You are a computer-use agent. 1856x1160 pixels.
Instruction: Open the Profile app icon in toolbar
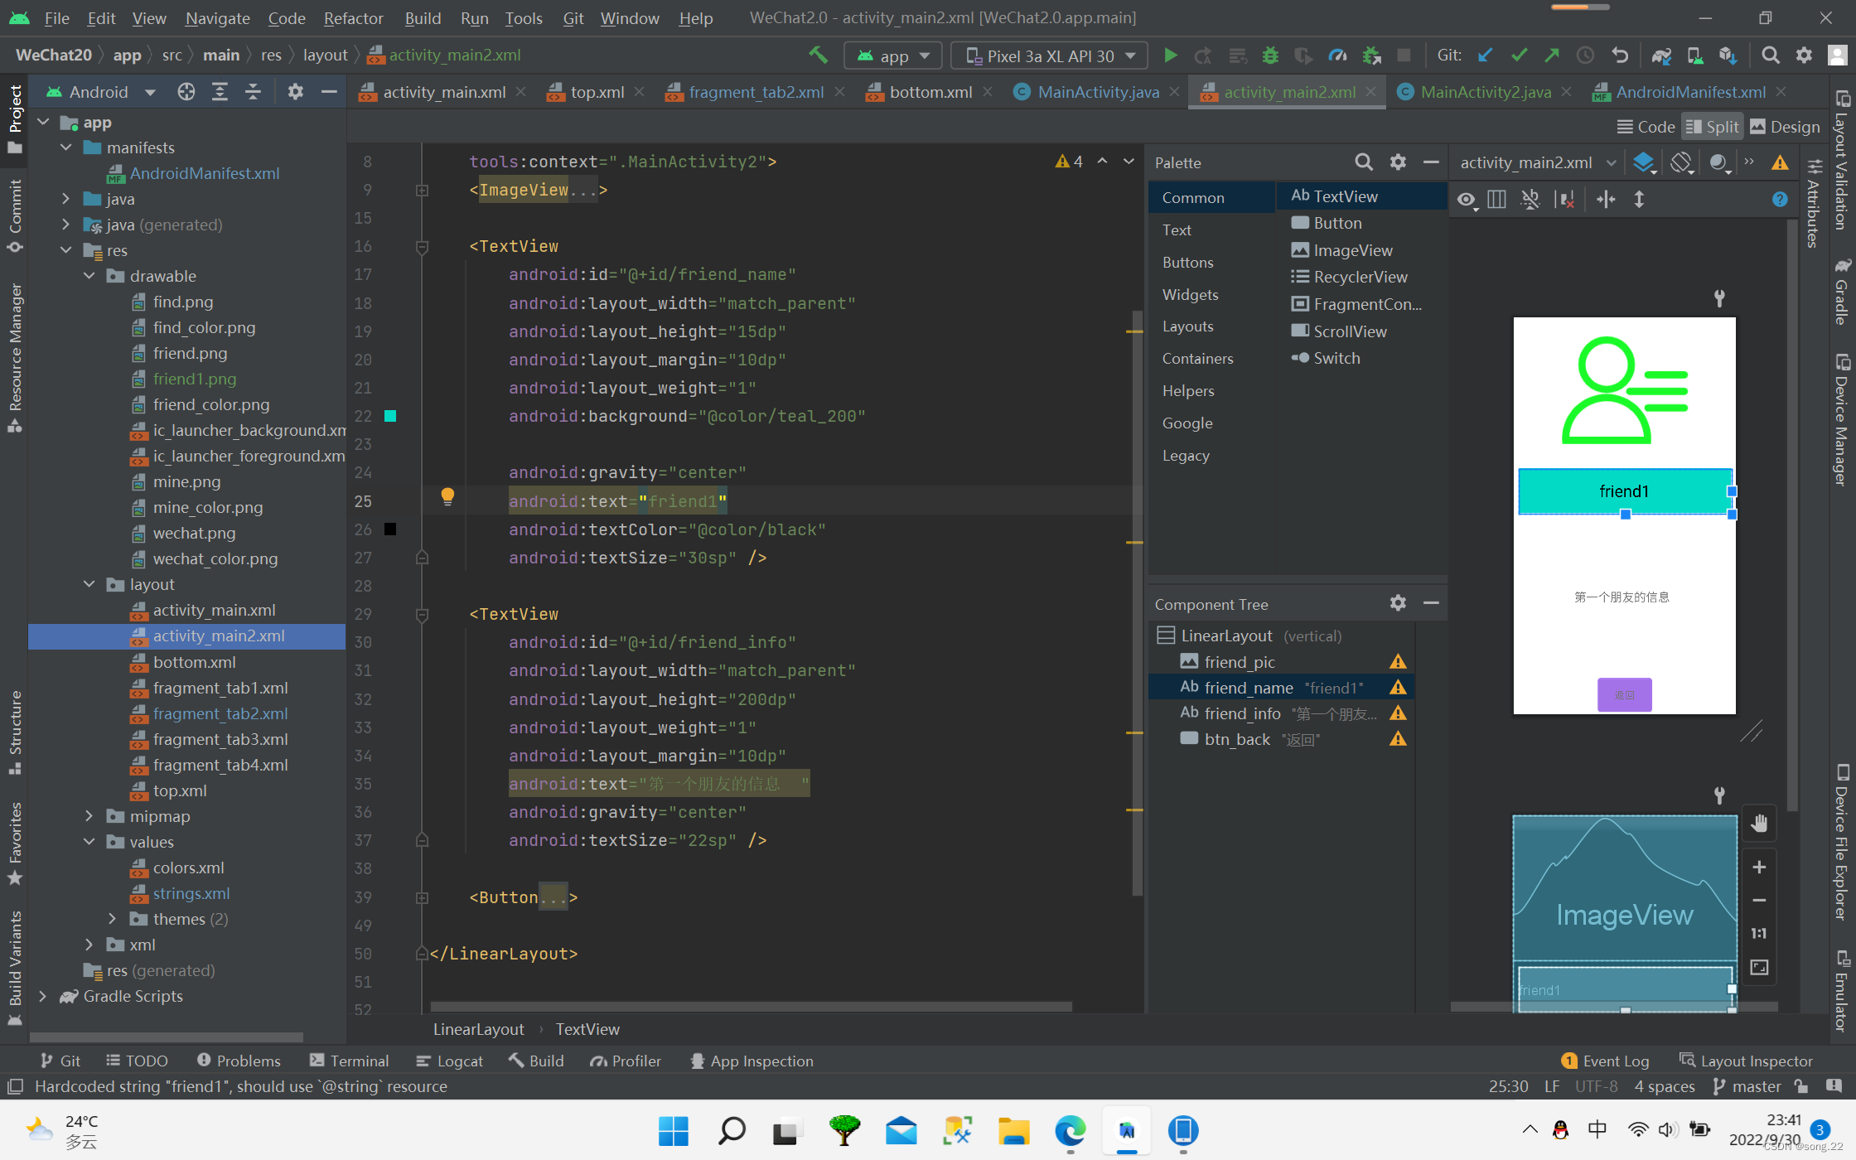[1337, 56]
